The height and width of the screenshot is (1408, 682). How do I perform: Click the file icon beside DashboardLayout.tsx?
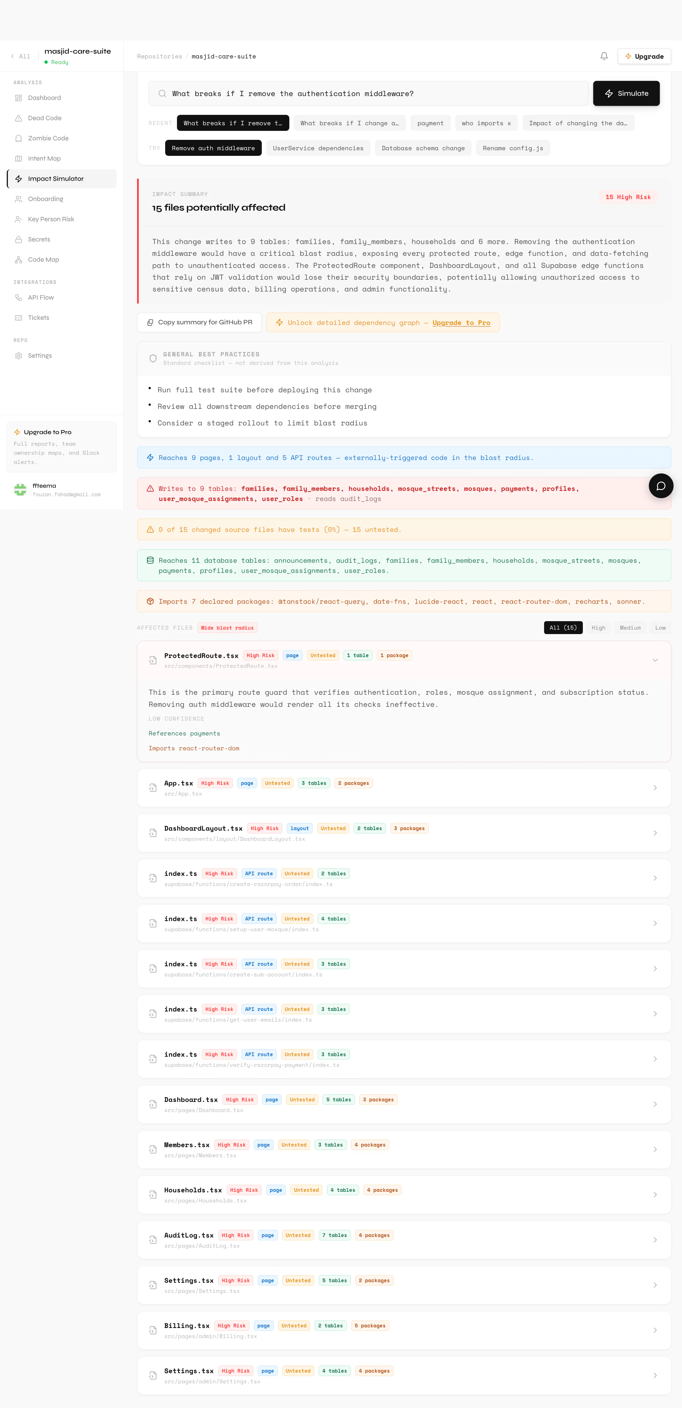(153, 833)
